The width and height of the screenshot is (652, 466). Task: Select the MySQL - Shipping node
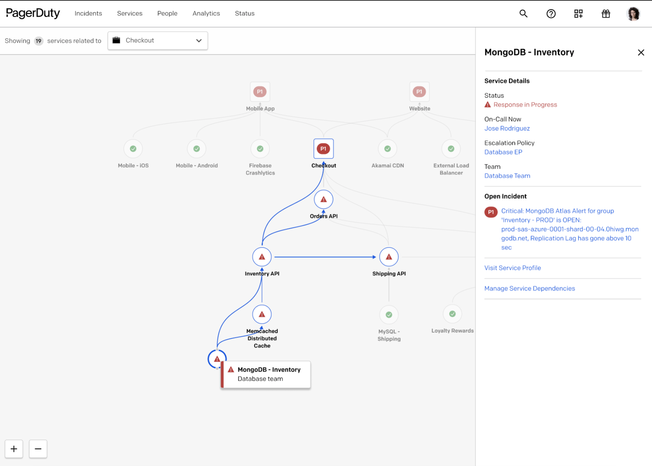(389, 315)
